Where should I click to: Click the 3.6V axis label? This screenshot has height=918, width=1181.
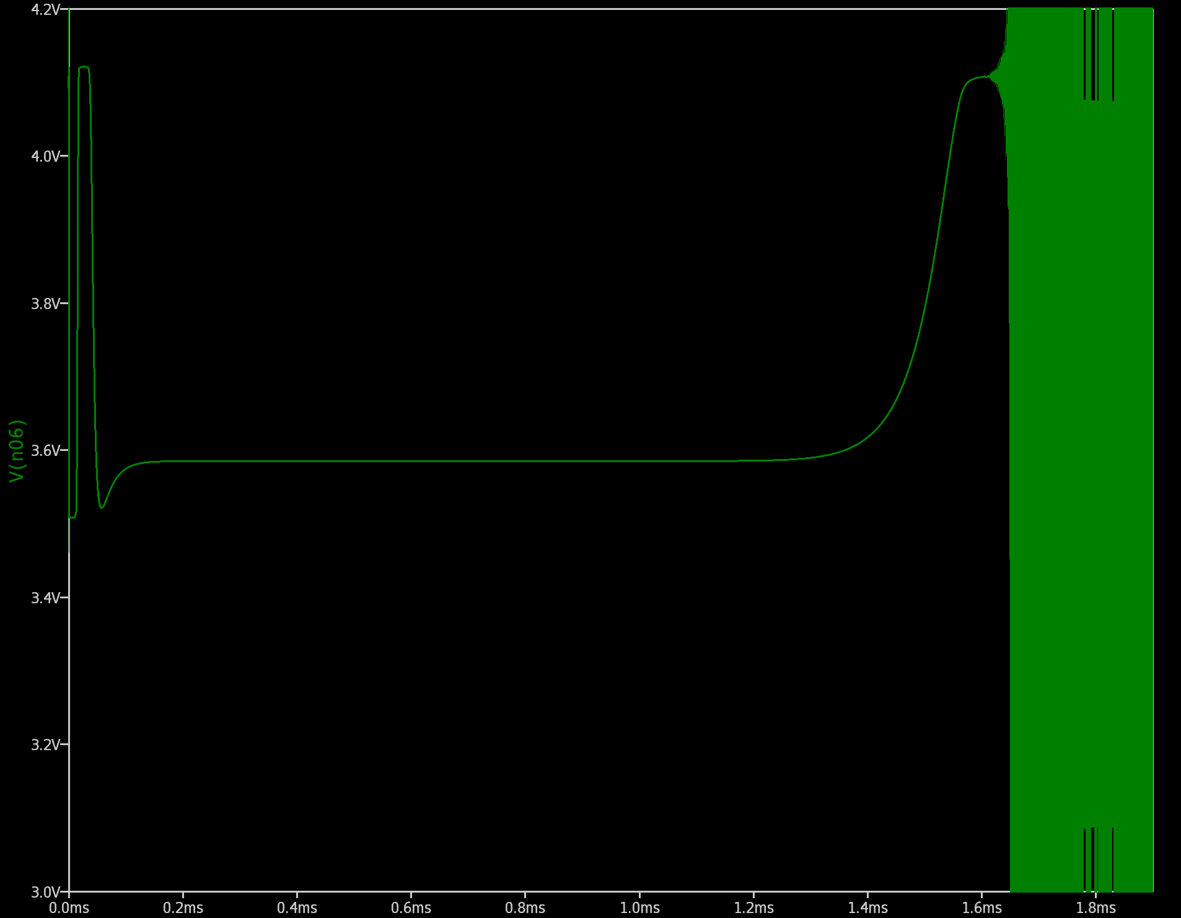[x=45, y=450]
